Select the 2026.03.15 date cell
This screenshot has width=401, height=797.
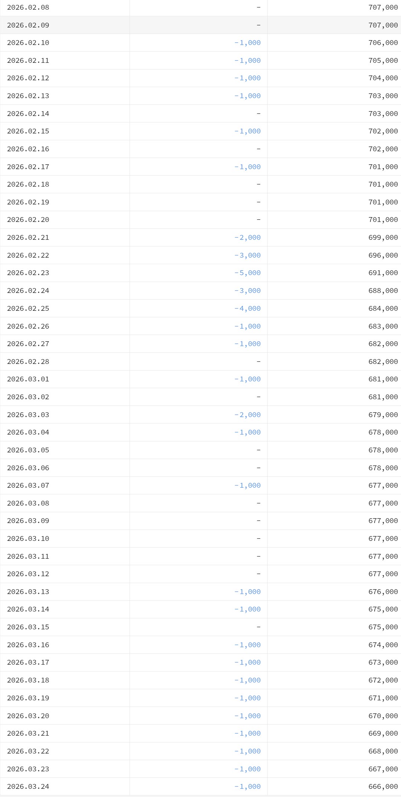tap(28, 627)
